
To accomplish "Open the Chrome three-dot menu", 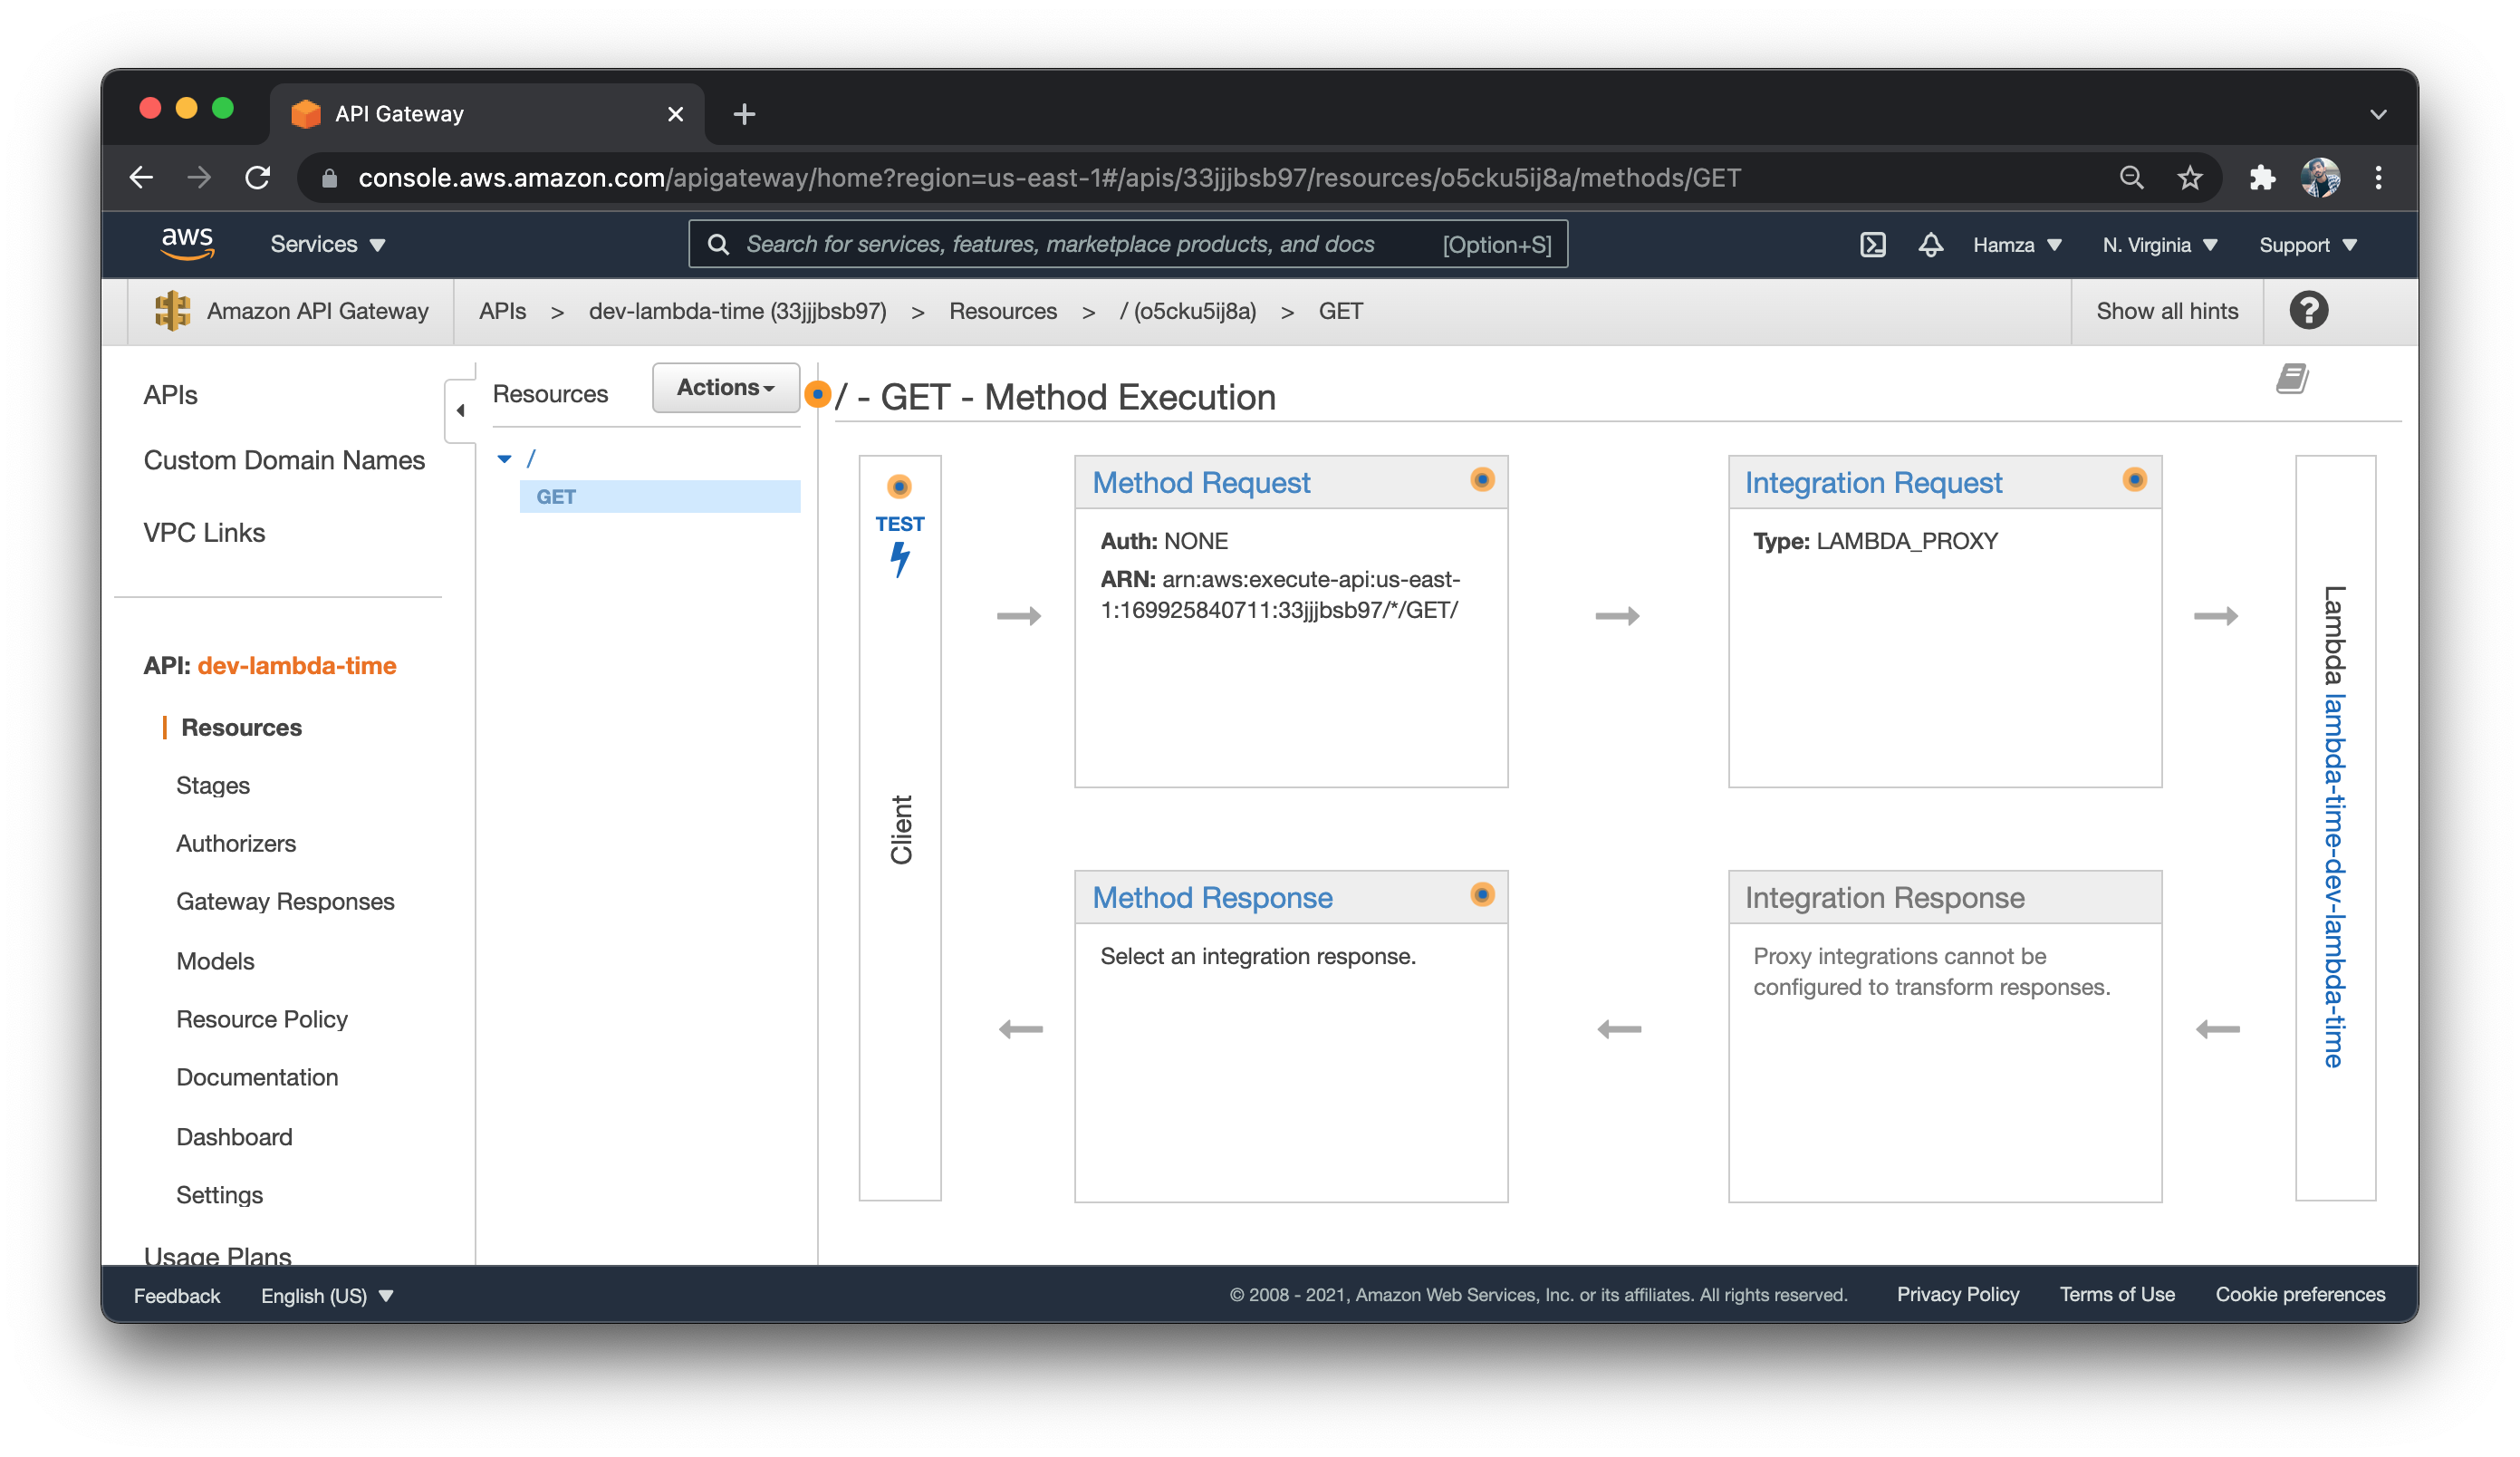I will (x=2378, y=178).
